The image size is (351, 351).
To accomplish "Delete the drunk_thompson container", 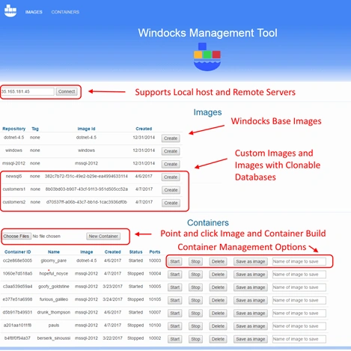I will (x=218, y=314).
